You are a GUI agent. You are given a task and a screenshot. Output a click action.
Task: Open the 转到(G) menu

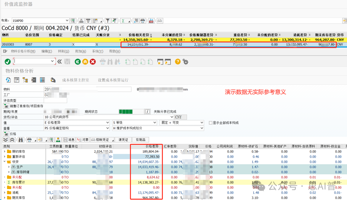pos(63,51)
